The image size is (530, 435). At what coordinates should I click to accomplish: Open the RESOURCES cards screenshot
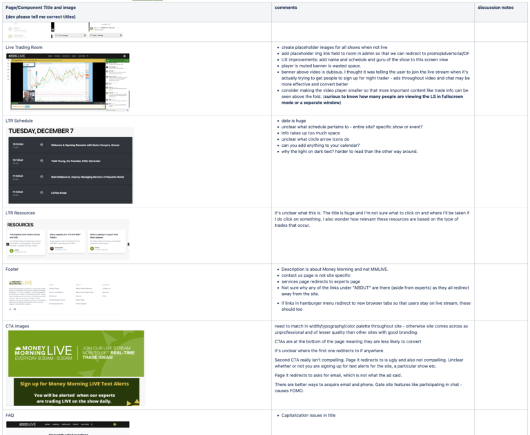68,239
